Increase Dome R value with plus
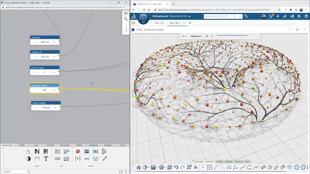310x174 pixels. coord(54,42)
